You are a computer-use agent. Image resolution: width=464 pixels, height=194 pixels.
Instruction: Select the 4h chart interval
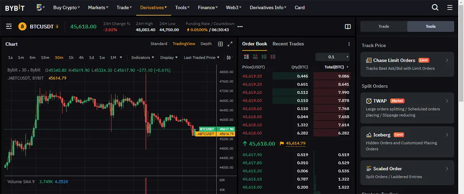81,57
